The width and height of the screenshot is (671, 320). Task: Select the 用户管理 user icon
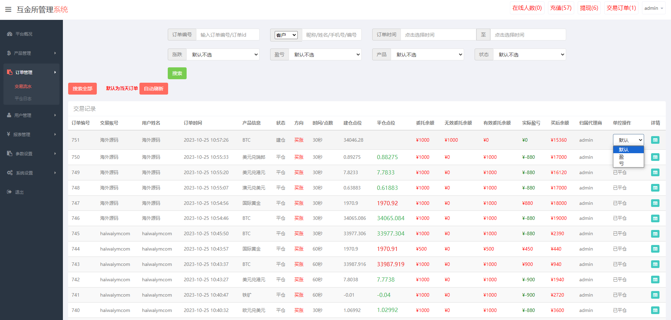(x=9, y=115)
